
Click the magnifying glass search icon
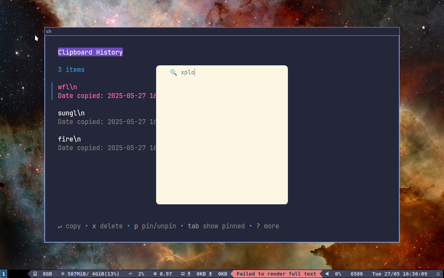173,72
